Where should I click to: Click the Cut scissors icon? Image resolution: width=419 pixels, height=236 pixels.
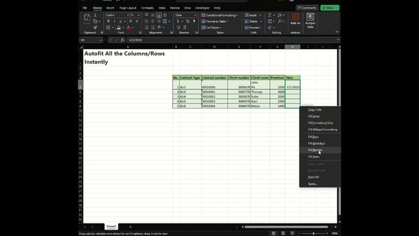[x=95, y=16]
